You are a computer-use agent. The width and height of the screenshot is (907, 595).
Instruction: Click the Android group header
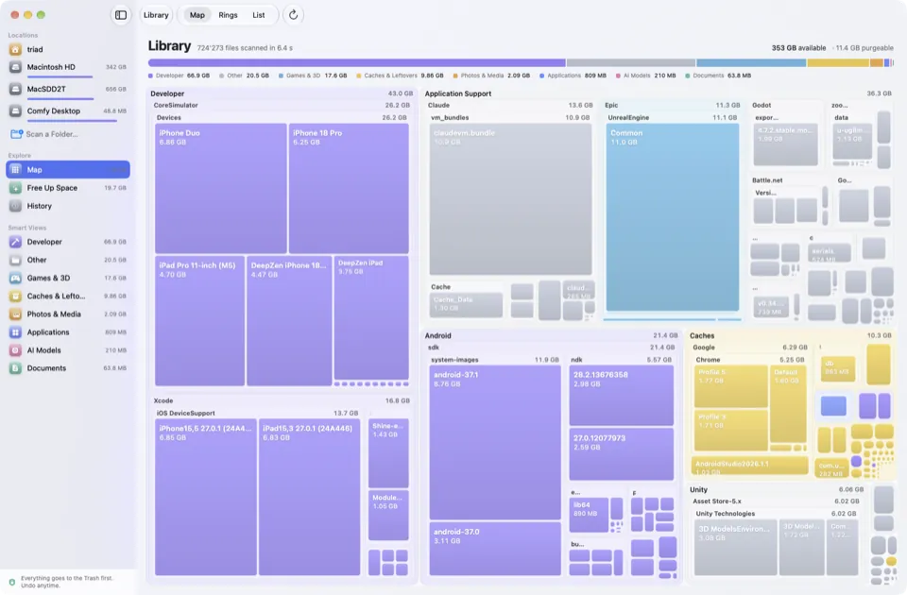[x=551, y=335]
